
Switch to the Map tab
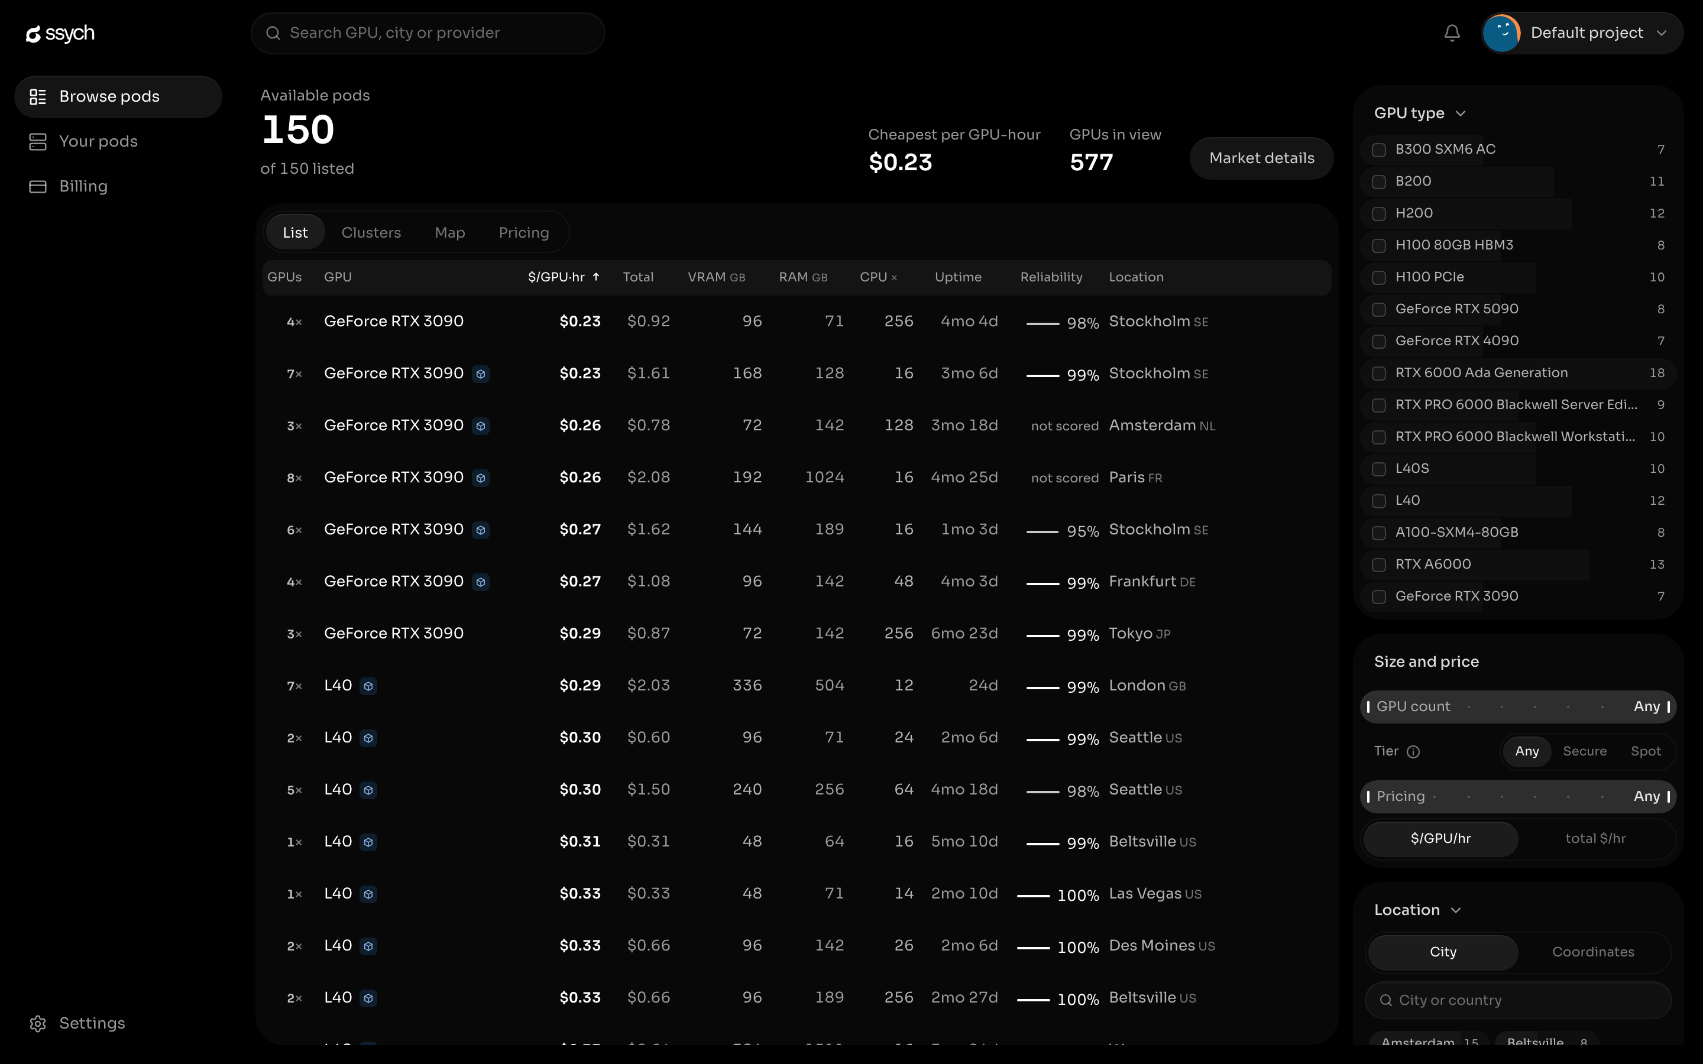tap(449, 232)
